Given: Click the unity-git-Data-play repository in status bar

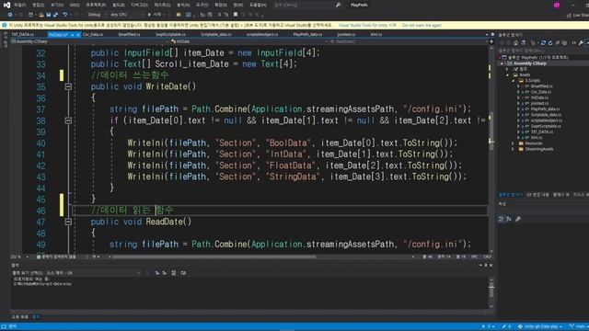Looking at the screenshot, I should [539, 326].
